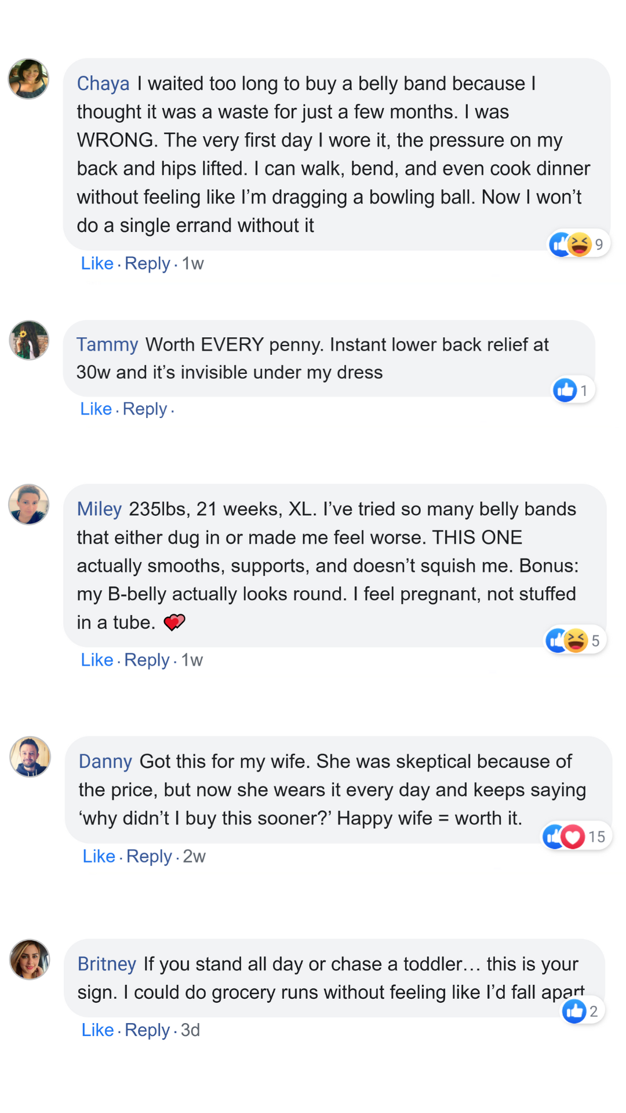Open Danny's profile avatar
Viewport: 626px width, 1113px height.
point(30,756)
